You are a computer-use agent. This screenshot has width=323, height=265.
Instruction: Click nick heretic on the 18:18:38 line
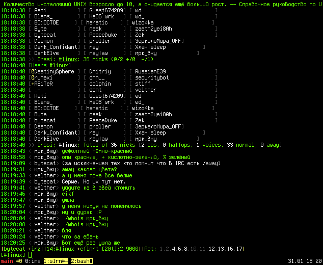97,22
